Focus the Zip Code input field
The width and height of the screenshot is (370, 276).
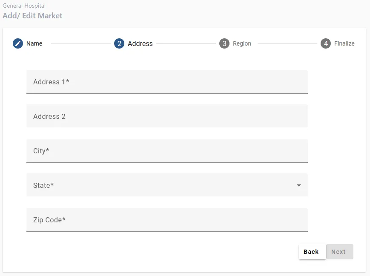point(167,220)
